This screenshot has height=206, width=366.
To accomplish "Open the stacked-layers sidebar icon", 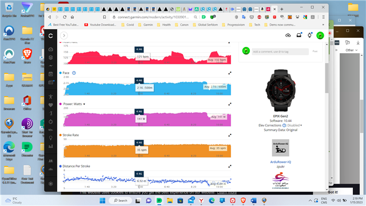I will pyautogui.click(x=51, y=57).
